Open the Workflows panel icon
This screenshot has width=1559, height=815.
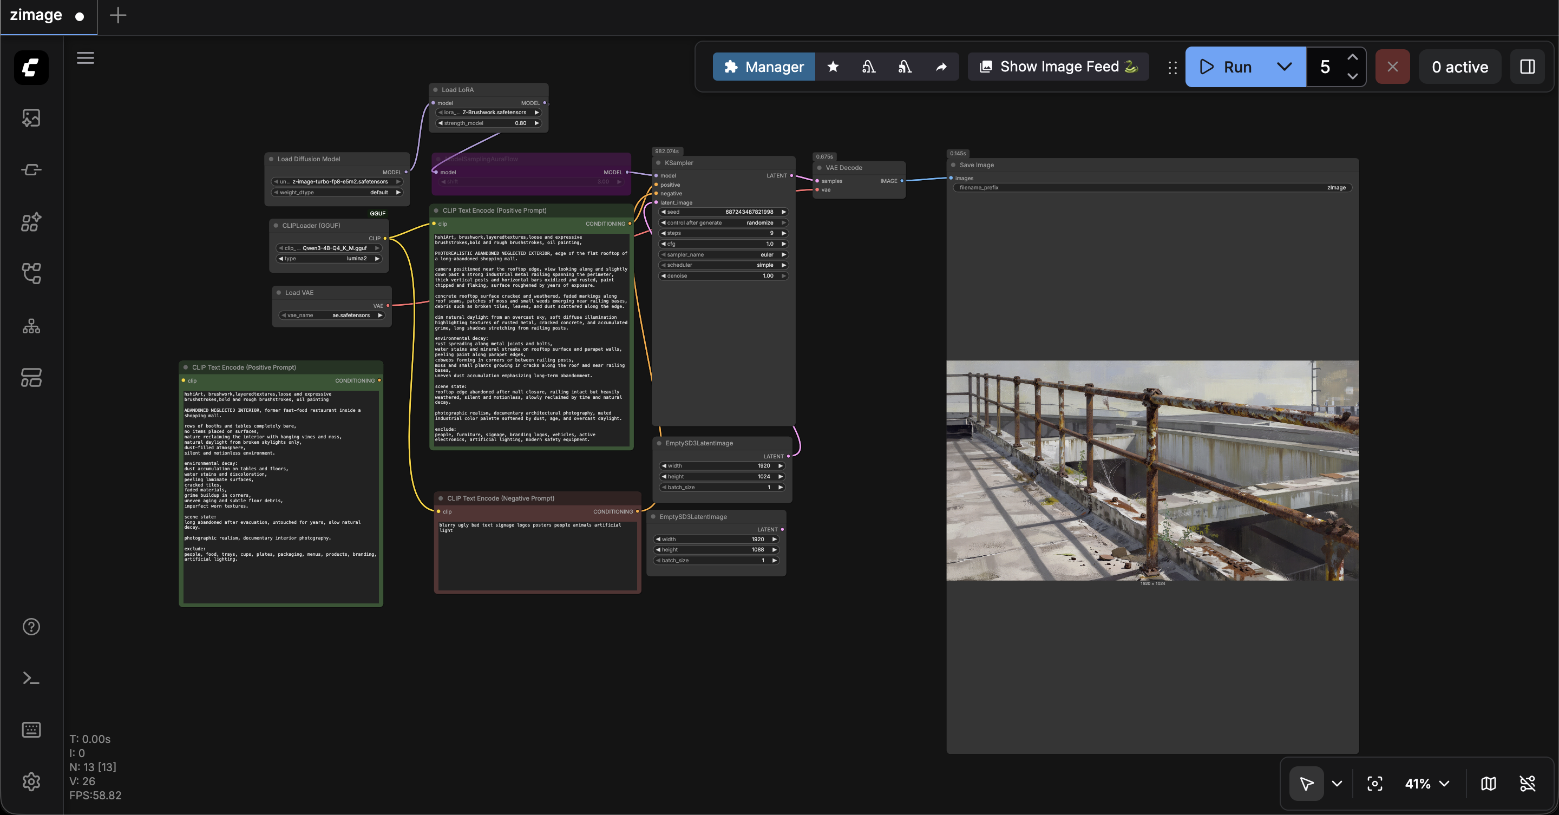[x=31, y=273]
